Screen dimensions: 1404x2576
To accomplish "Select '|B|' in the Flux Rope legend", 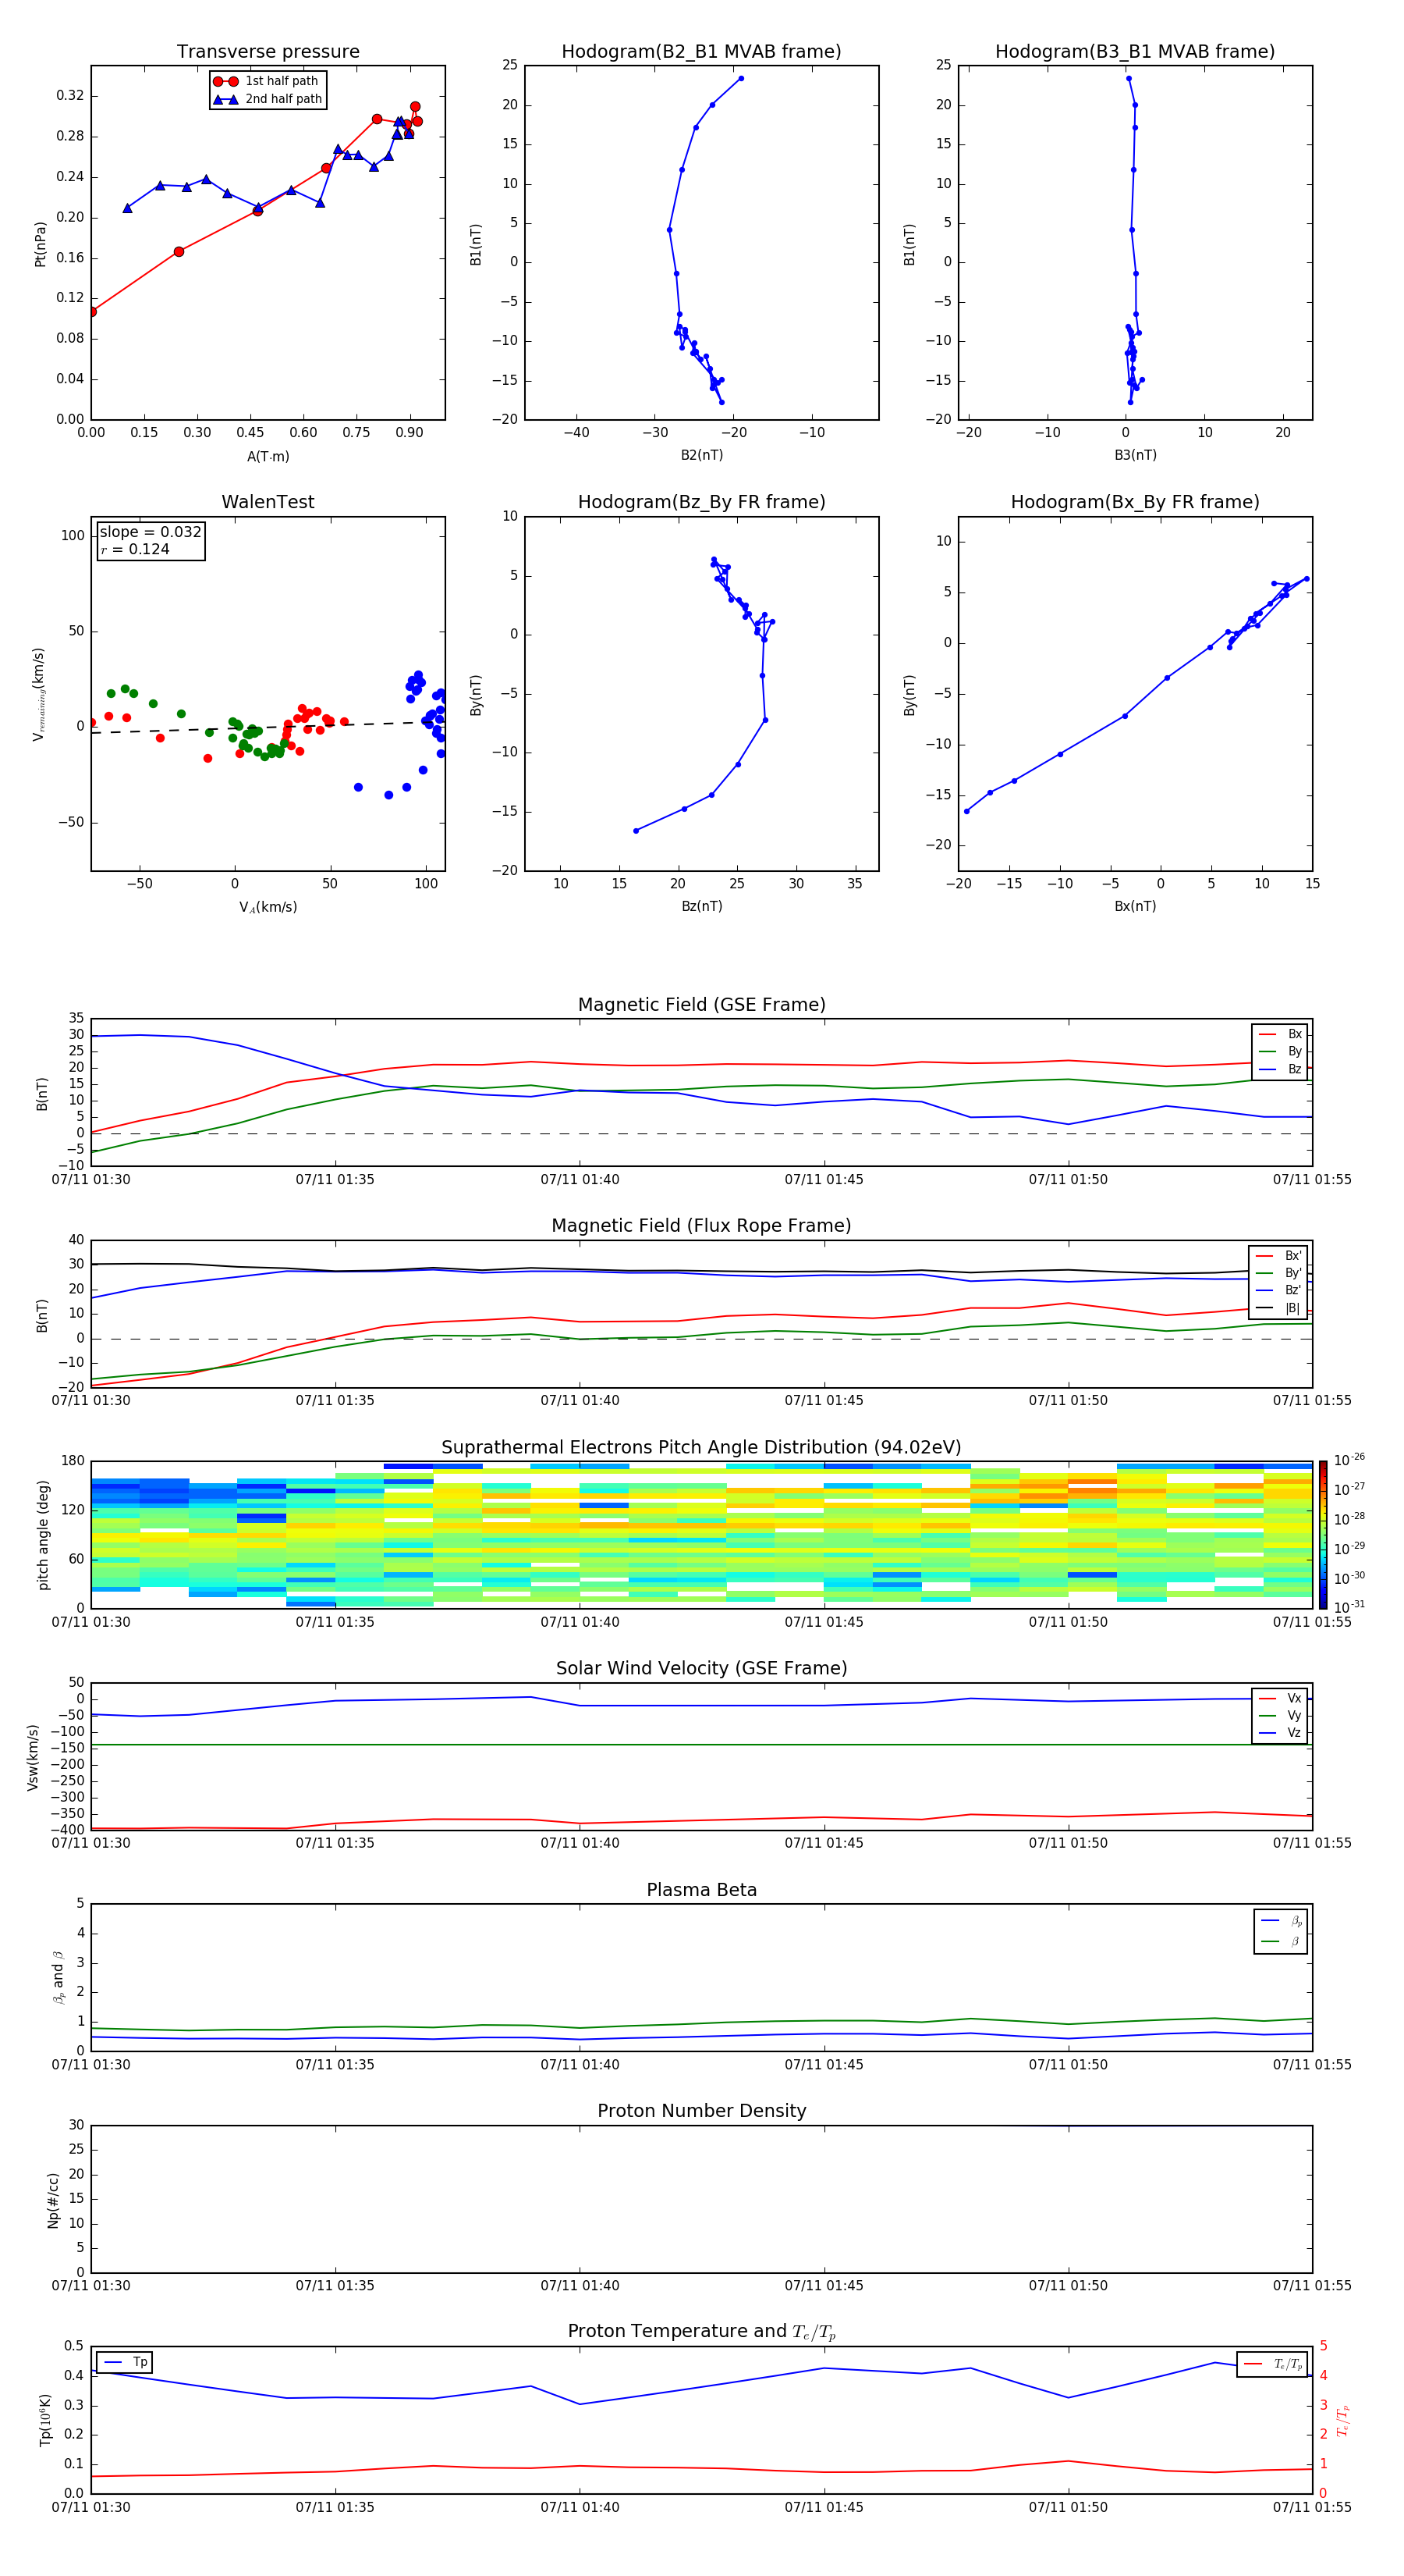I will 1279,1308.
